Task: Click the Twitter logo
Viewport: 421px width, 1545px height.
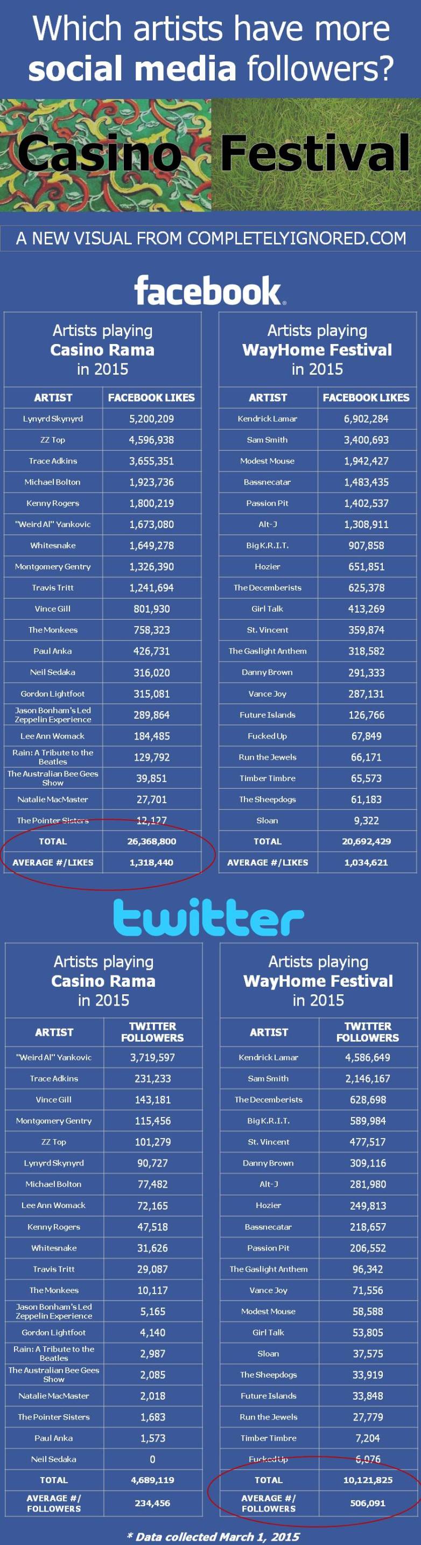Action: 209,918
